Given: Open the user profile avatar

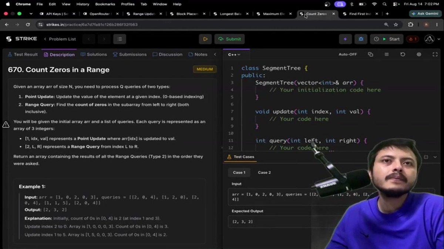Looking at the screenshot, I should 429,39.
